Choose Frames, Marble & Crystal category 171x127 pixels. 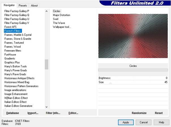click(18, 35)
